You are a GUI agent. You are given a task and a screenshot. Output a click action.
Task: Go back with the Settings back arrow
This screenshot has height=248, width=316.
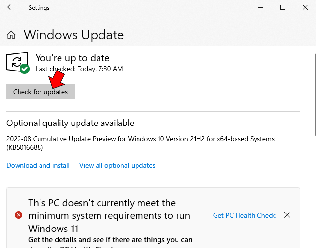pos(10,7)
